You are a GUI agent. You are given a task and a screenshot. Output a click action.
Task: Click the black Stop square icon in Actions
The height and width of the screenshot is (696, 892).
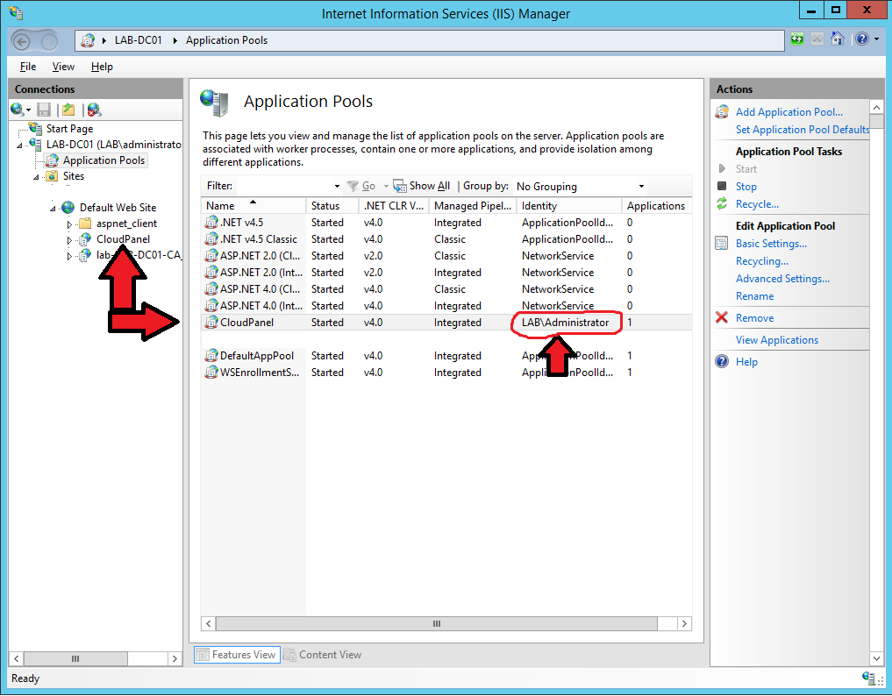click(x=722, y=186)
